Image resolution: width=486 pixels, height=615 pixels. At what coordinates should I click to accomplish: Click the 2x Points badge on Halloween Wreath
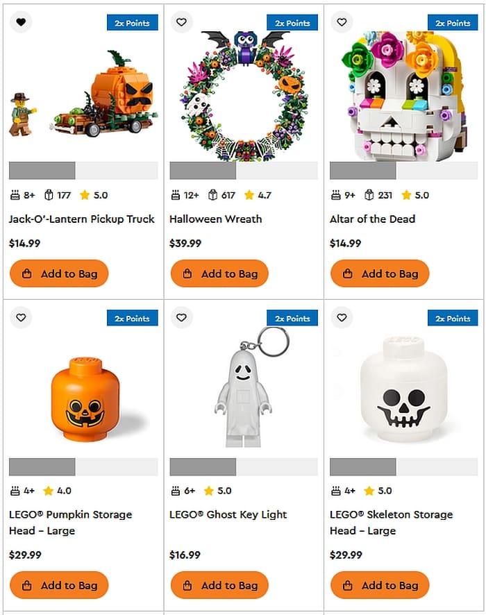[x=292, y=23]
